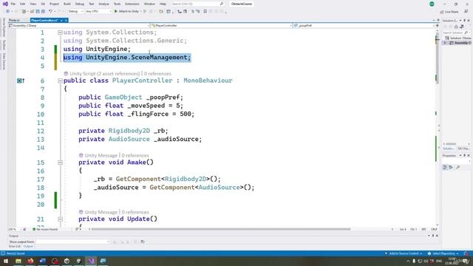Click the '0 references' CodeLens link above PlayerController class
The height and width of the screenshot is (266, 473).
point(157,74)
